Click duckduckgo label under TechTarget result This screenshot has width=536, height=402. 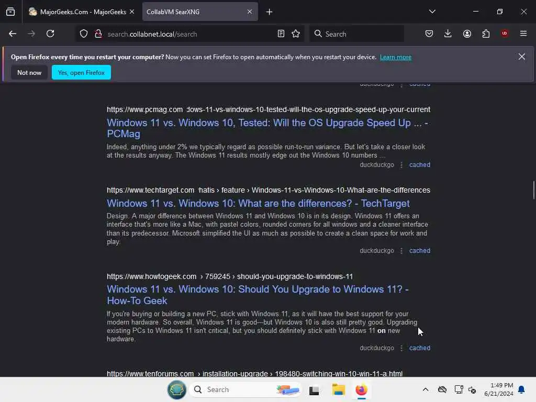[377, 251]
